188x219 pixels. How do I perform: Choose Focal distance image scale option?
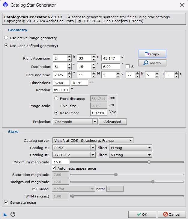56,98
